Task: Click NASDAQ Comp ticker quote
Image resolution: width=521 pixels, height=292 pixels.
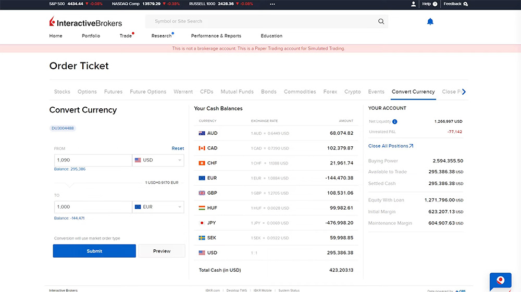Action: point(145,4)
